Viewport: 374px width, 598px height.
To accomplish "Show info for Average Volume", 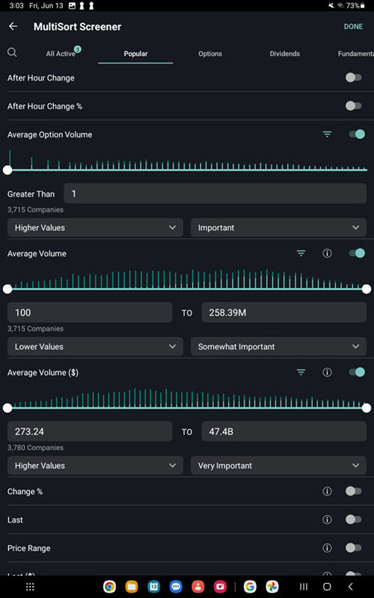I will coord(327,253).
